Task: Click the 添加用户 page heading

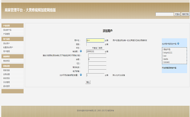Action: [x=107, y=31]
